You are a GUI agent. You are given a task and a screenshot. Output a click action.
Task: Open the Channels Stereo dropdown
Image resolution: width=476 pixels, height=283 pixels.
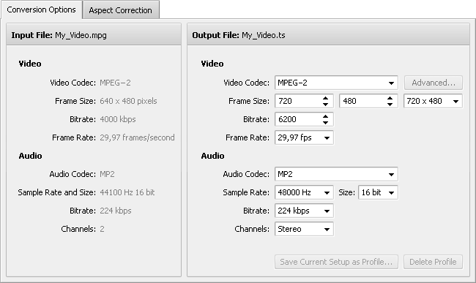[x=304, y=229]
